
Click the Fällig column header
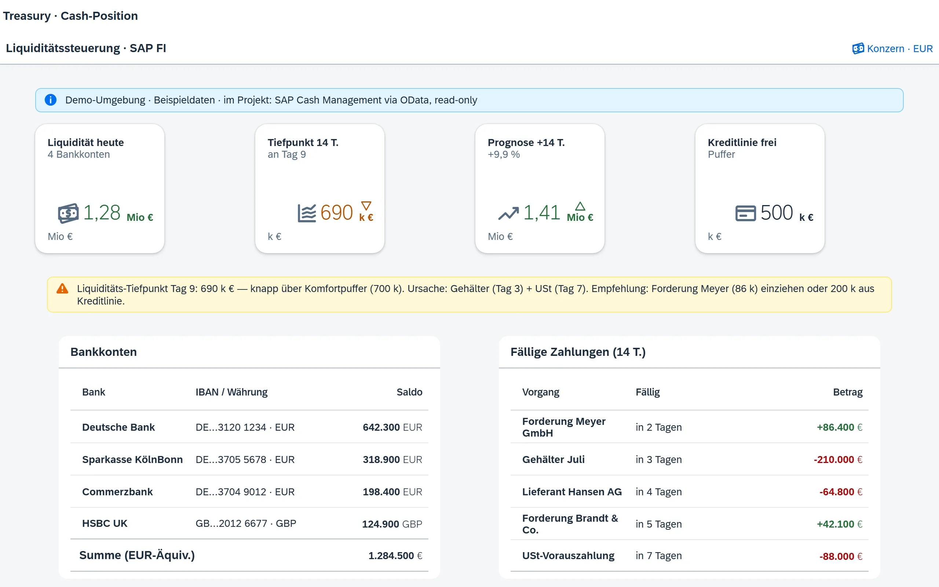tap(648, 392)
